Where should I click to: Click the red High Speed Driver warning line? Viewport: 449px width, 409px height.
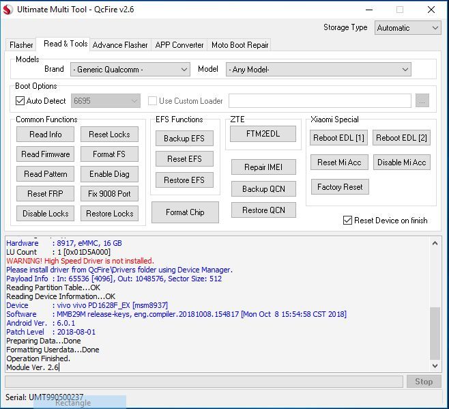coord(81,261)
